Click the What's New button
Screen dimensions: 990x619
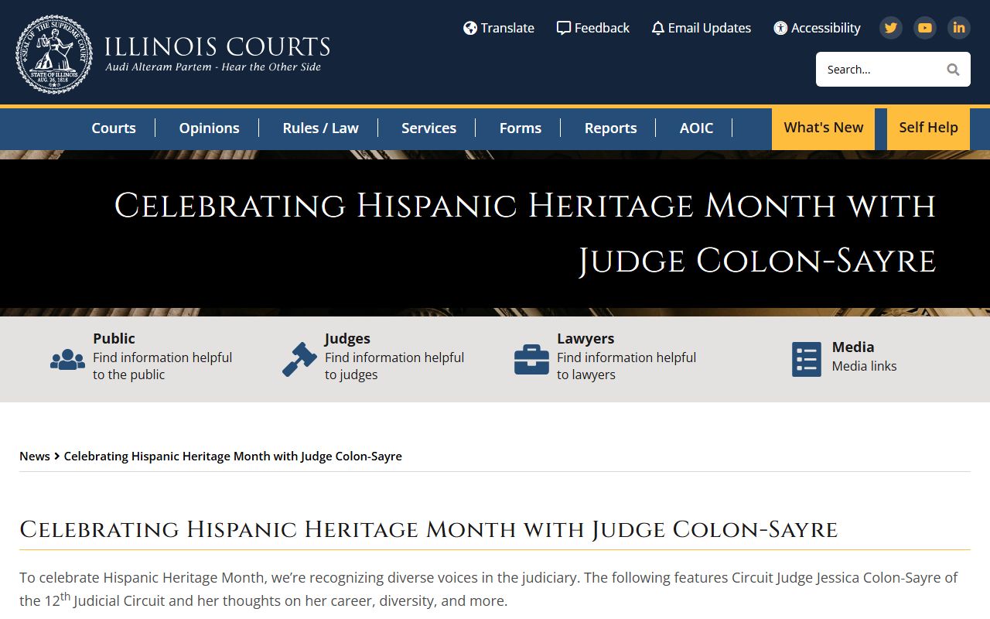point(824,128)
